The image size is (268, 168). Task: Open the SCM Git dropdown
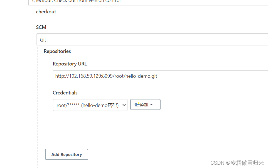click(x=152, y=40)
